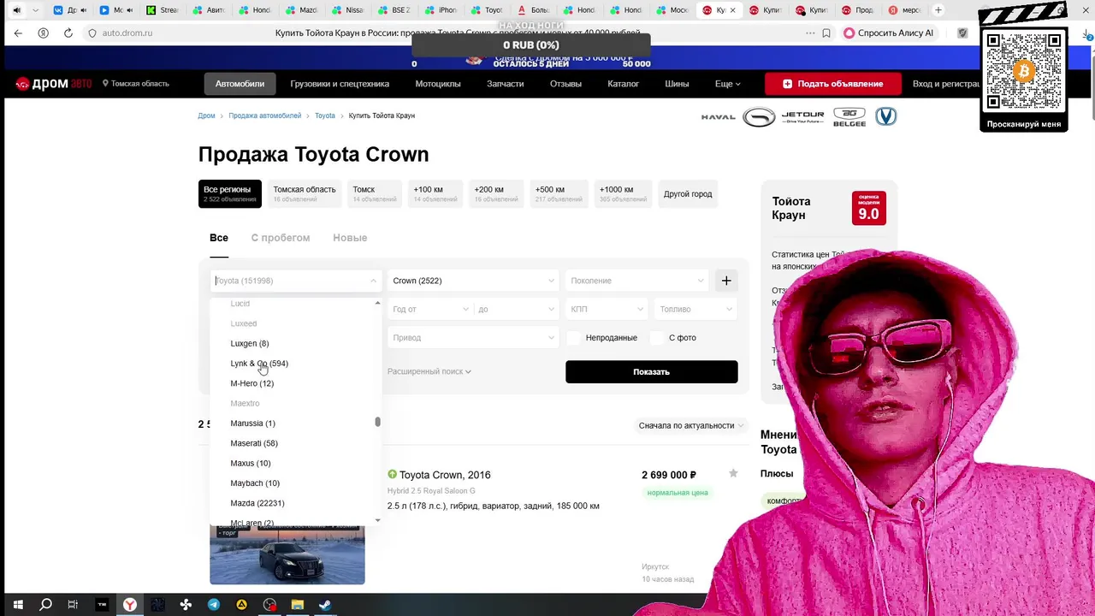Expand the Crown (2522) model dropdown
1095x616 pixels.
pyautogui.click(x=473, y=281)
